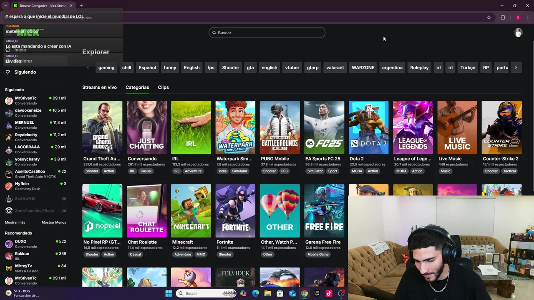Open the PUBG Mobile category thumbnail
Image resolution: width=534 pixels, height=300 pixels.
(x=280, y=127)
